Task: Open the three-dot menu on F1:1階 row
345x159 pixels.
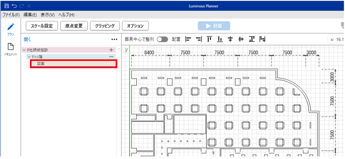Action: pos(111,57)
